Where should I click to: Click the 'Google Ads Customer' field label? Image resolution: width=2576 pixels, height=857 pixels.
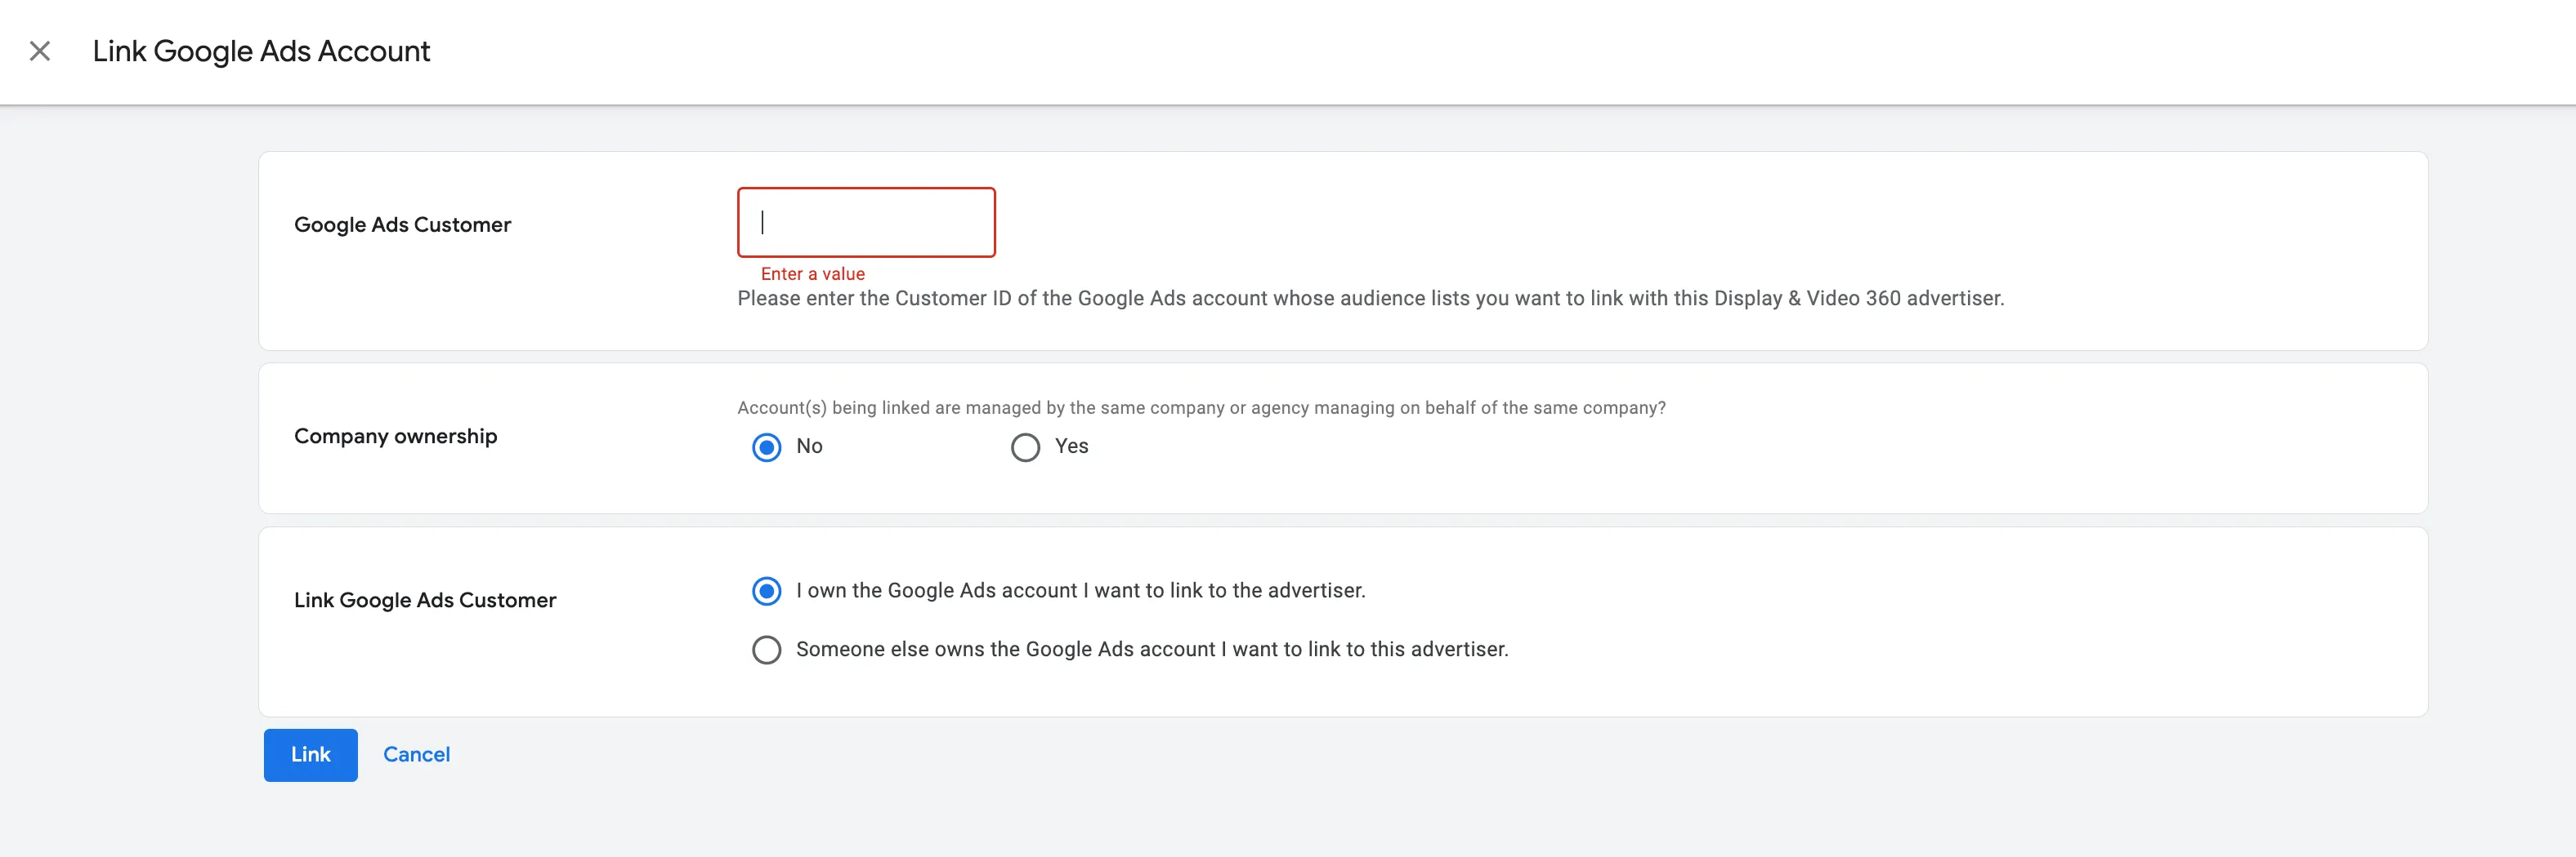tap(402, 224)
